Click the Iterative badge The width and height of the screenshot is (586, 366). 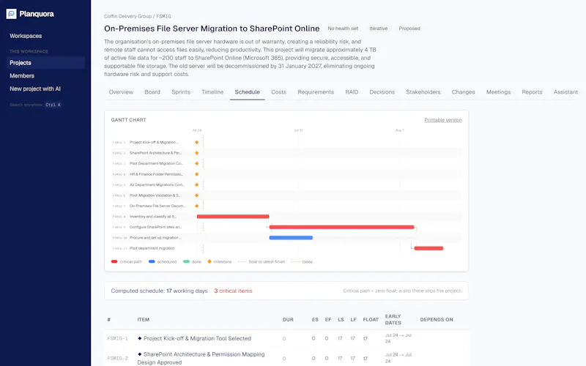coord(378,29)
